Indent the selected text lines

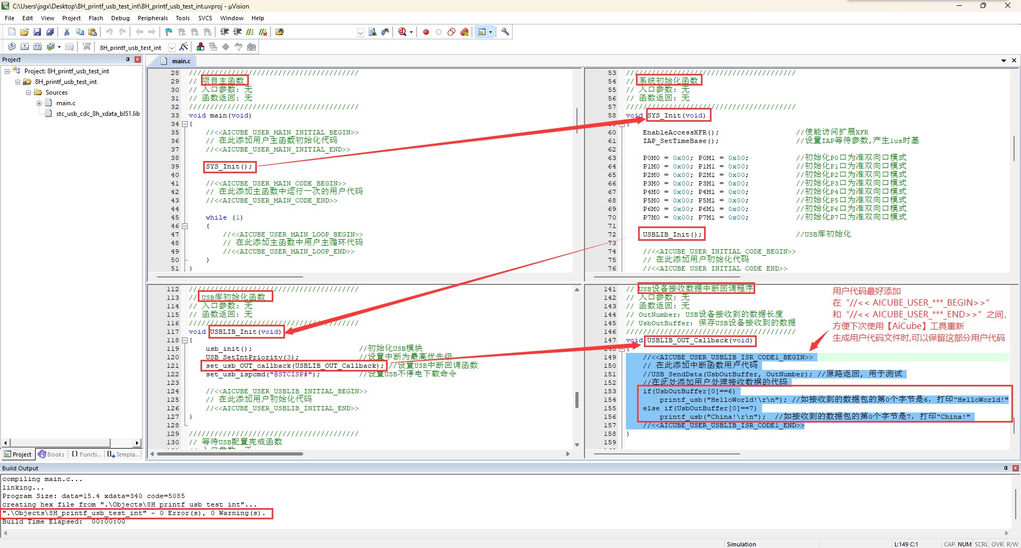click(225, 32)
